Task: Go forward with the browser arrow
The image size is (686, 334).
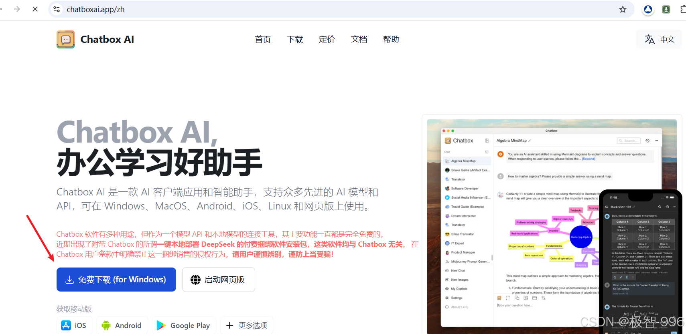Action: pyautogui.click(x=17, y=9)
